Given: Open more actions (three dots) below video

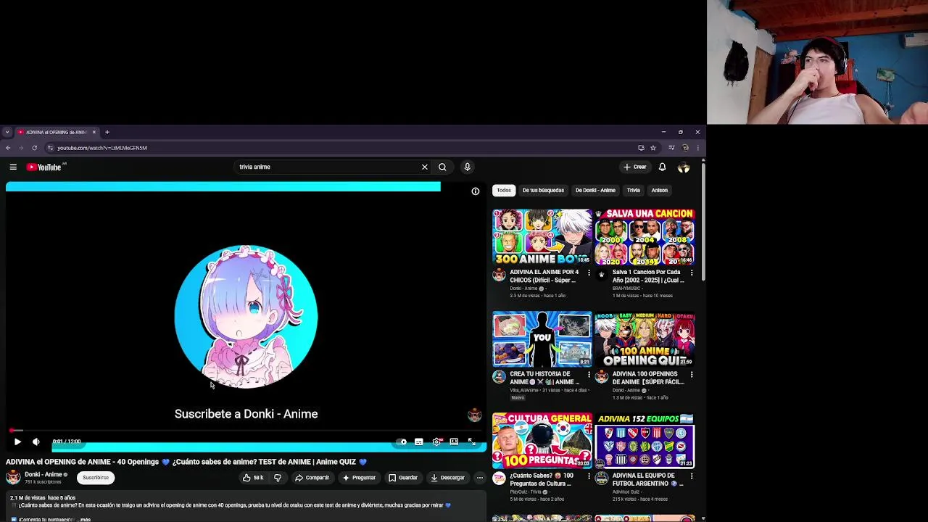Looking at the screenshot, I should 479,478.
